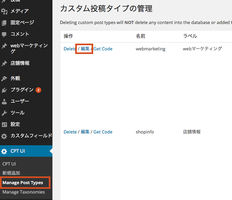The width and height of the screenshot is (232, 200).
Task: Select Manage Taxonomies submenu item
Action: 24,192
